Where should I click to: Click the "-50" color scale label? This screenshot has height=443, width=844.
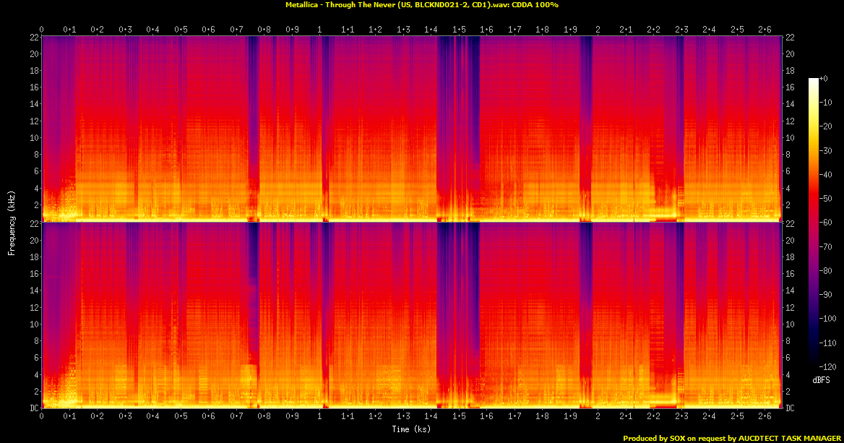click(x=825, y=199)
